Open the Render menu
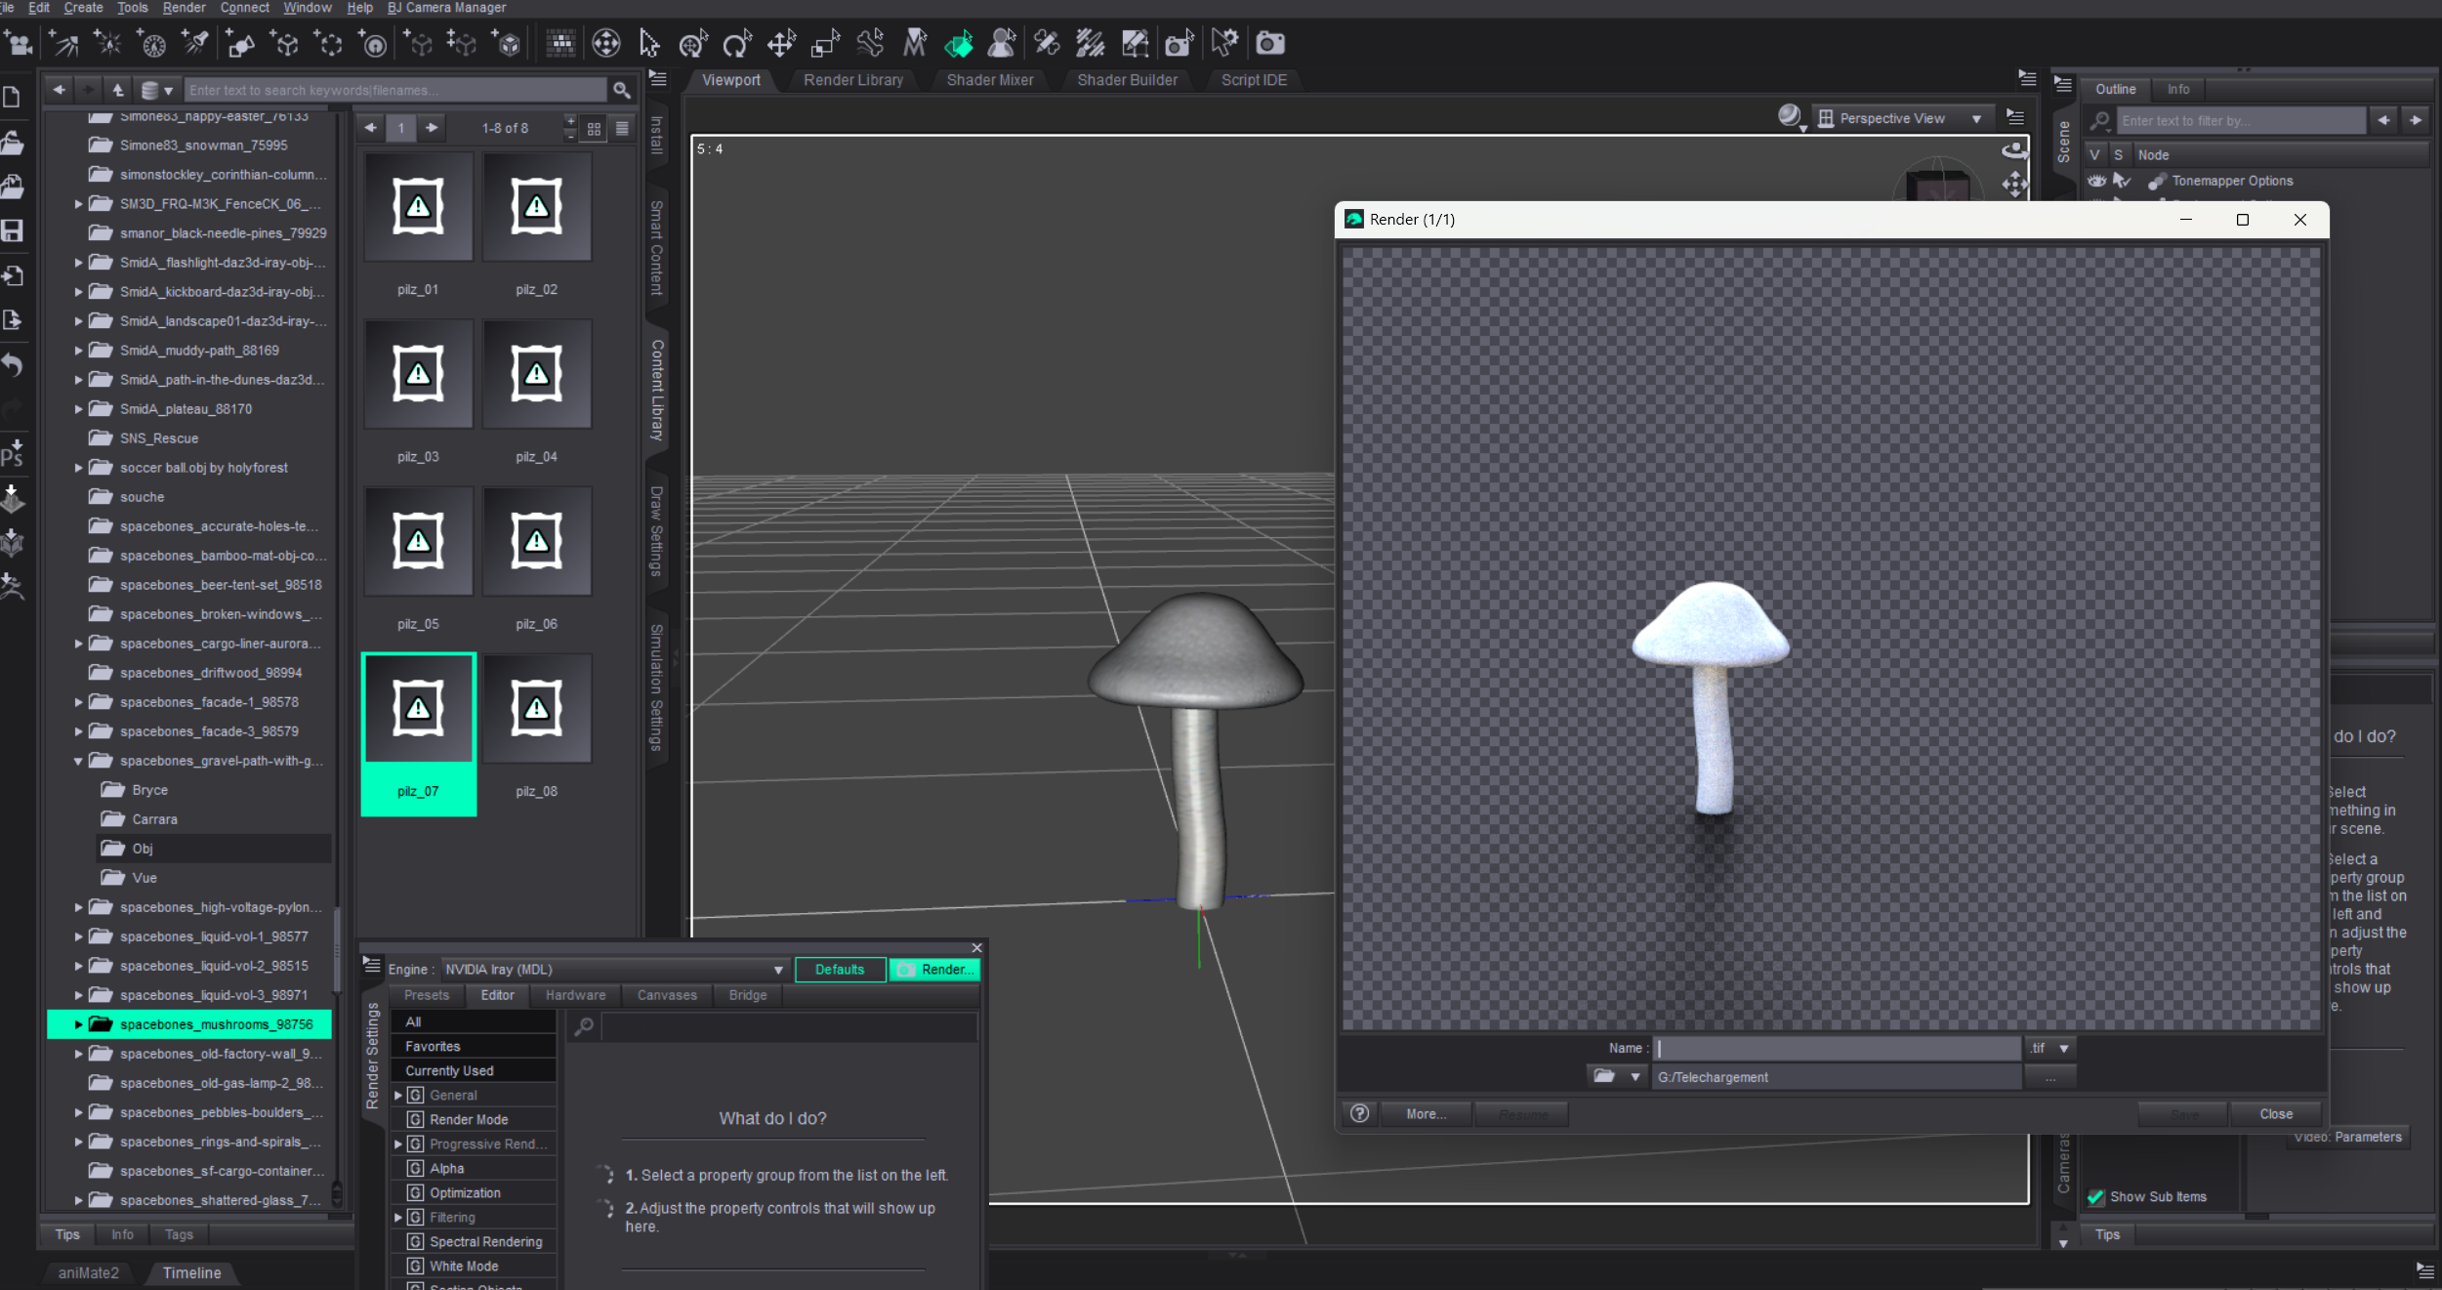The width and height of the screenshot is (2442, 1290). [x=184, y=8]
